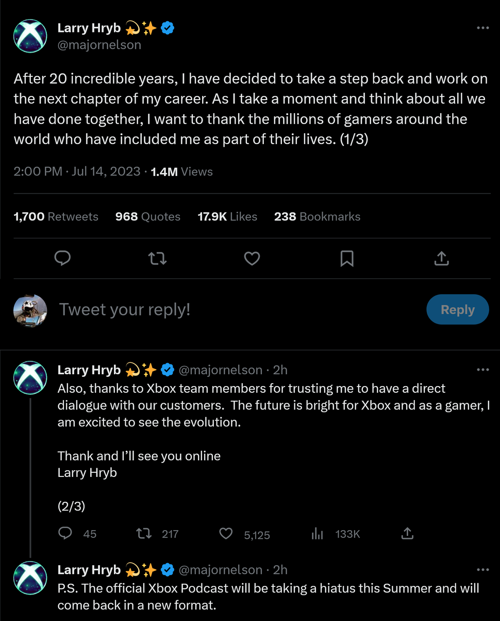This screenshot has width=500, height=621.
Task: View the list of 1,700 Retweets
Action: click(56, 217)
